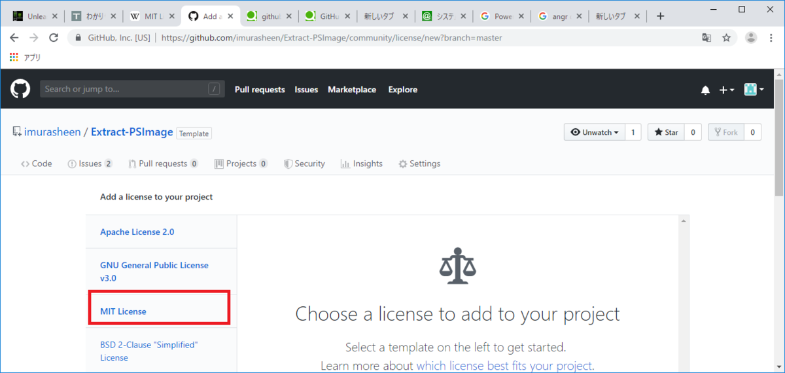Star the repository
The image size is (785, 373).
coord(666,132)
